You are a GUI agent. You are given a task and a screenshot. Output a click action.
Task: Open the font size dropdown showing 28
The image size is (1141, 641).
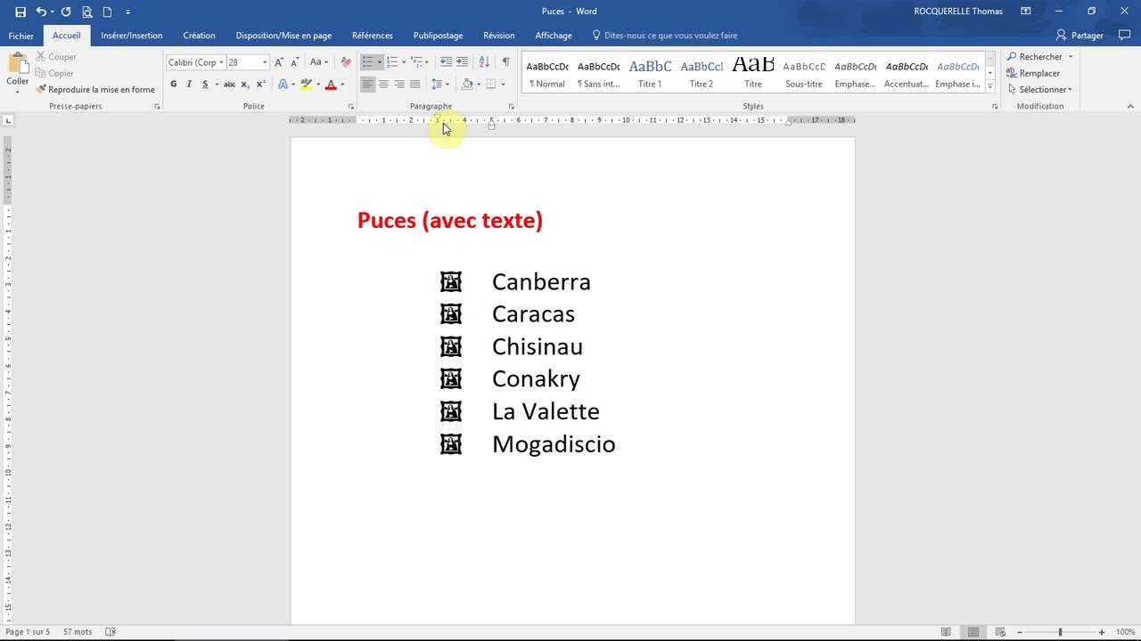coord(264,62)
